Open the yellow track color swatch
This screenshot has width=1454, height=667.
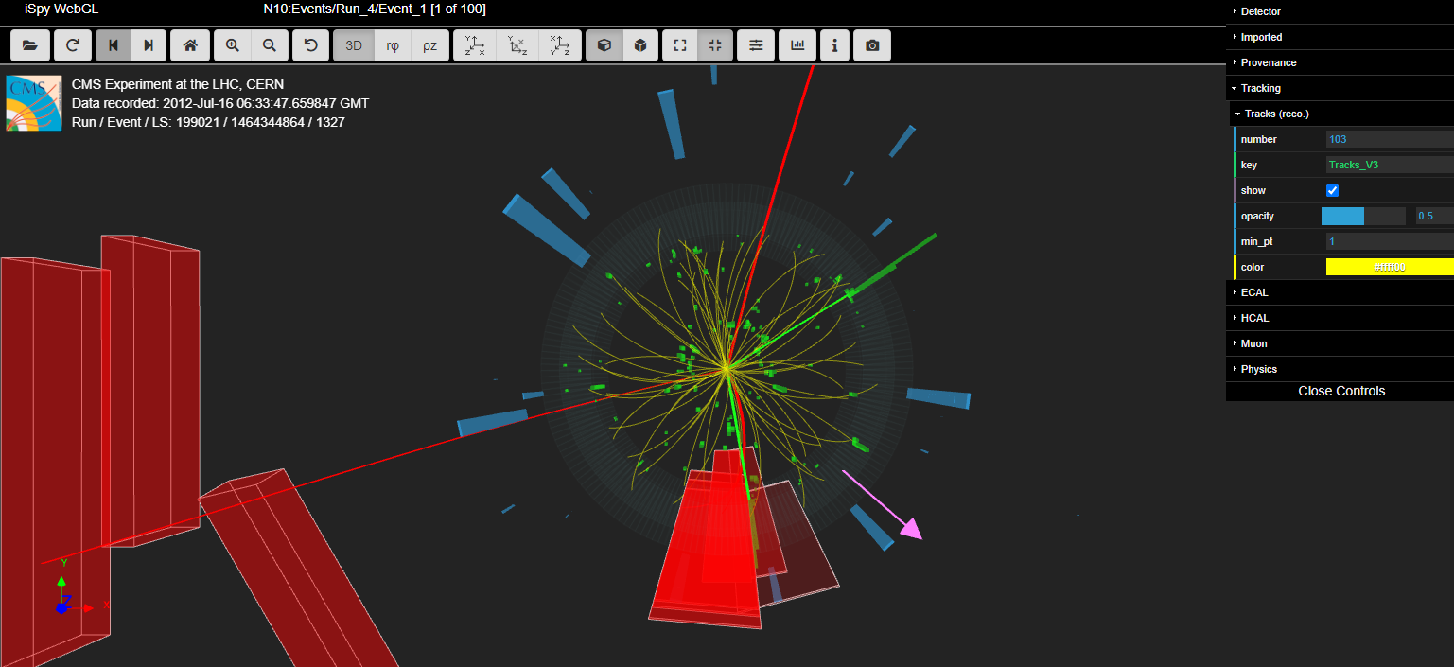point(1389,267)
